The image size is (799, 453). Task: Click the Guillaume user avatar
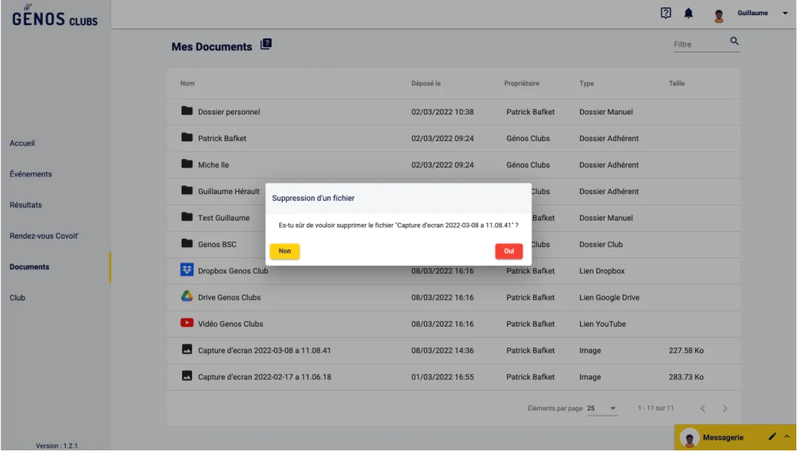click(x=718, y=16)
